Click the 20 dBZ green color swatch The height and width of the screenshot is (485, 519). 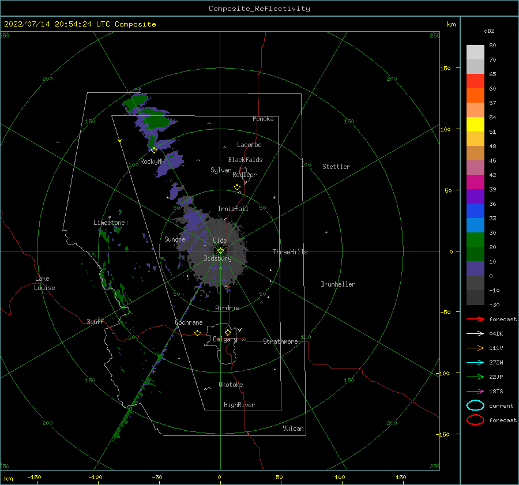coord(475,240)
